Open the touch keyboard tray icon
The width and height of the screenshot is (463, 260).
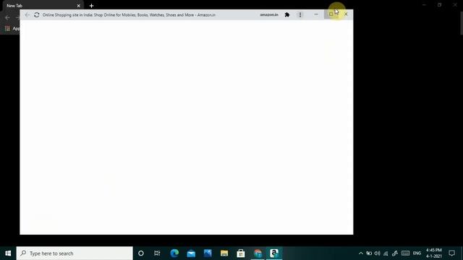click(x=405, y=253)
